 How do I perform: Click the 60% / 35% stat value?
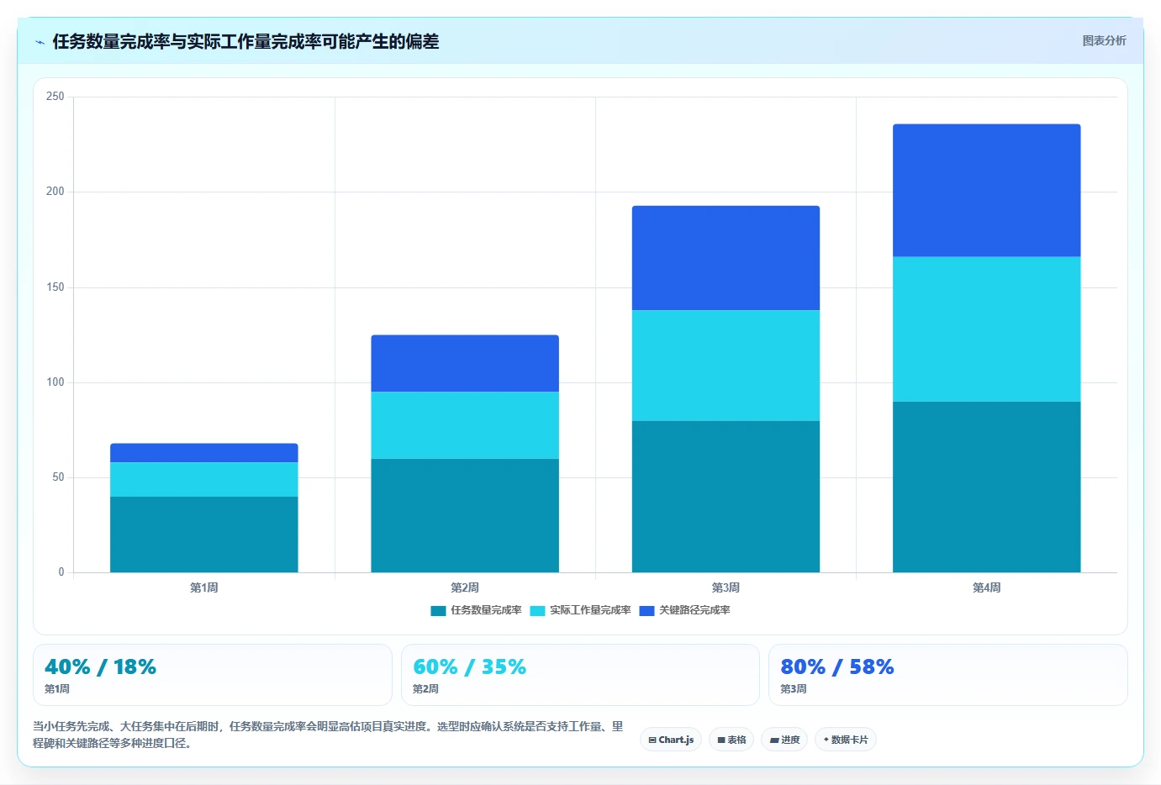469,667
